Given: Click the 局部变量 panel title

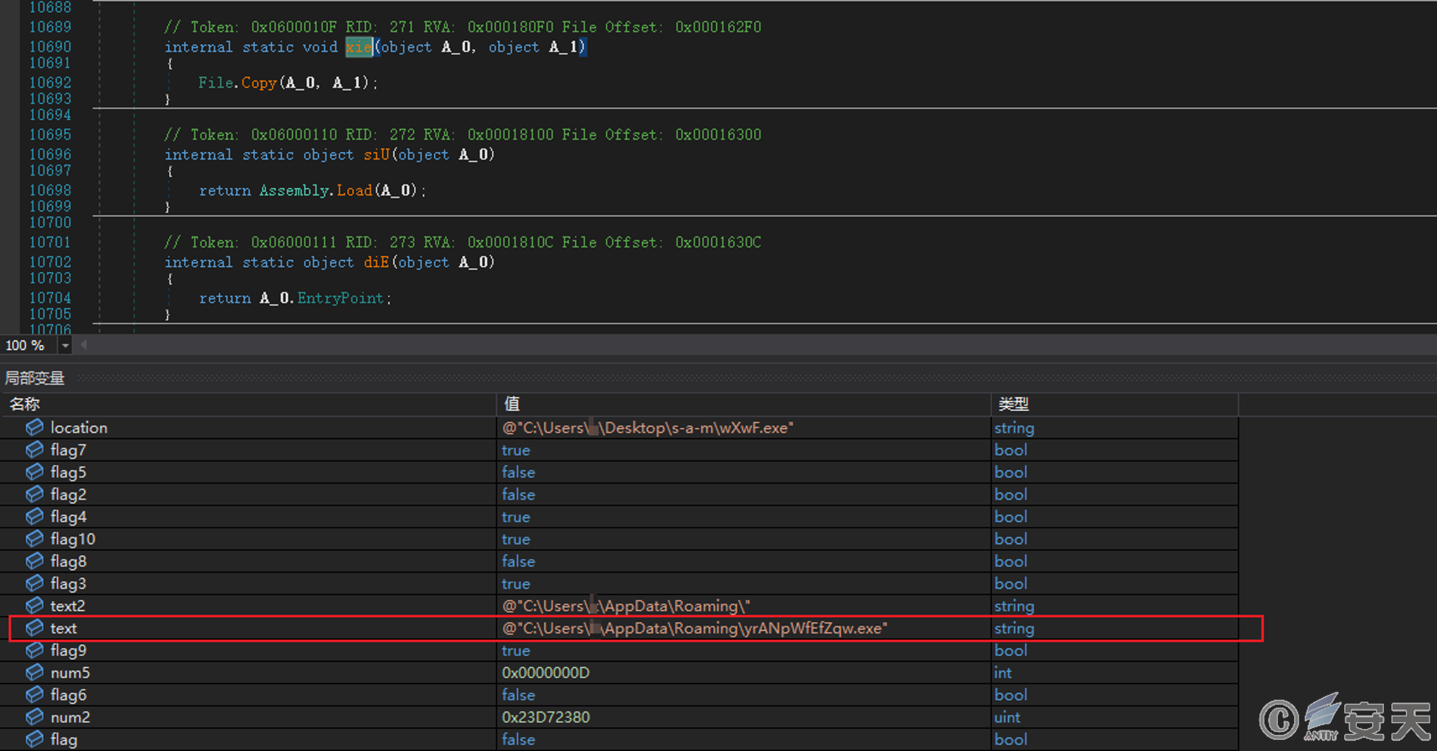Looking at the screenshot, I should (x=35, y=378).
